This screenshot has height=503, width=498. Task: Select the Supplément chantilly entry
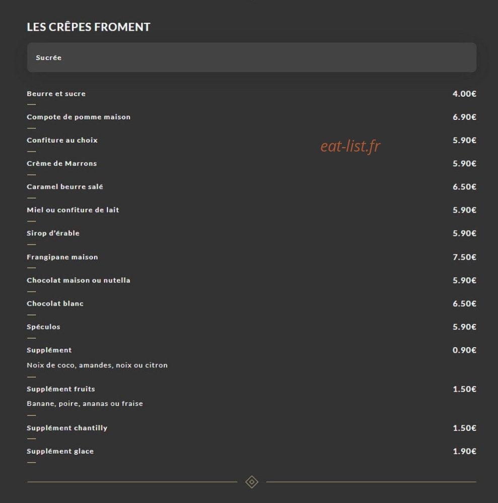click(x=67, y=428)
